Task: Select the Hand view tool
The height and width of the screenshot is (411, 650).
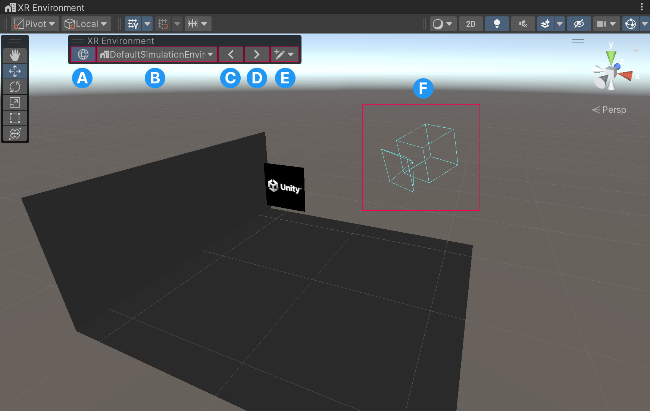Action: pos(15,55)
